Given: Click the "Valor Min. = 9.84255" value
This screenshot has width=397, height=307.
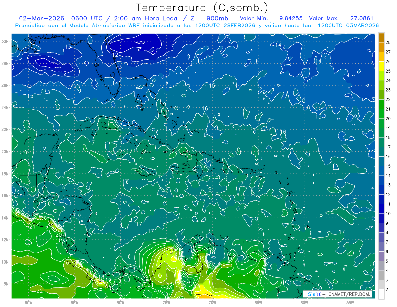Looking at the screenshot, I should [x=271, y=18].
